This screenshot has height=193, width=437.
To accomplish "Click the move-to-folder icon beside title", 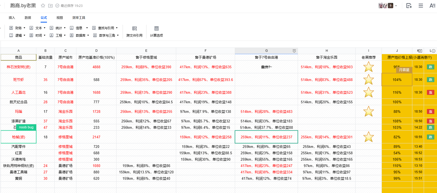I will point(50,6).
